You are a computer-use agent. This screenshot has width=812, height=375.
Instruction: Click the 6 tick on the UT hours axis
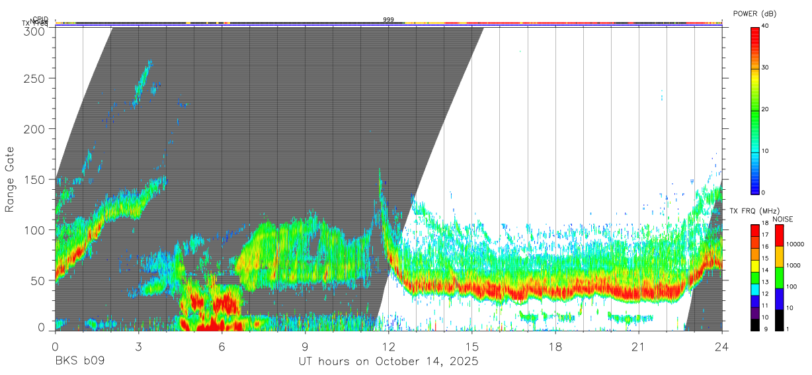point(222,346)
